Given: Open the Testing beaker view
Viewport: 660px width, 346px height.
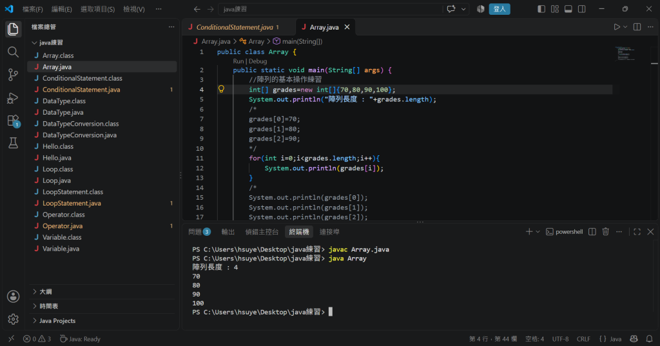Looking at the screenshot, I should click(13, 143).
